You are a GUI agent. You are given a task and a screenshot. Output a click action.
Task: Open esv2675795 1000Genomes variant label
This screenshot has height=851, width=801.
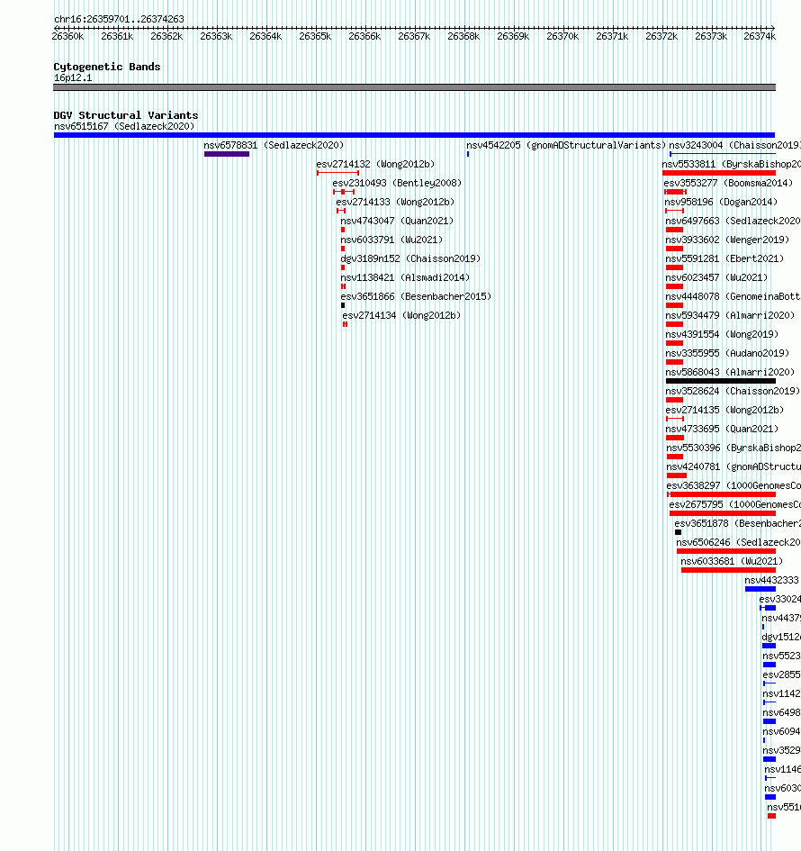point(734,505)
